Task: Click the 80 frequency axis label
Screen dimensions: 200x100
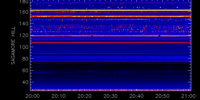Action: tap(25, 59)
